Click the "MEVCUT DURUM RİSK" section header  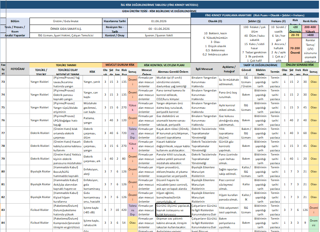tap(120, 65)
